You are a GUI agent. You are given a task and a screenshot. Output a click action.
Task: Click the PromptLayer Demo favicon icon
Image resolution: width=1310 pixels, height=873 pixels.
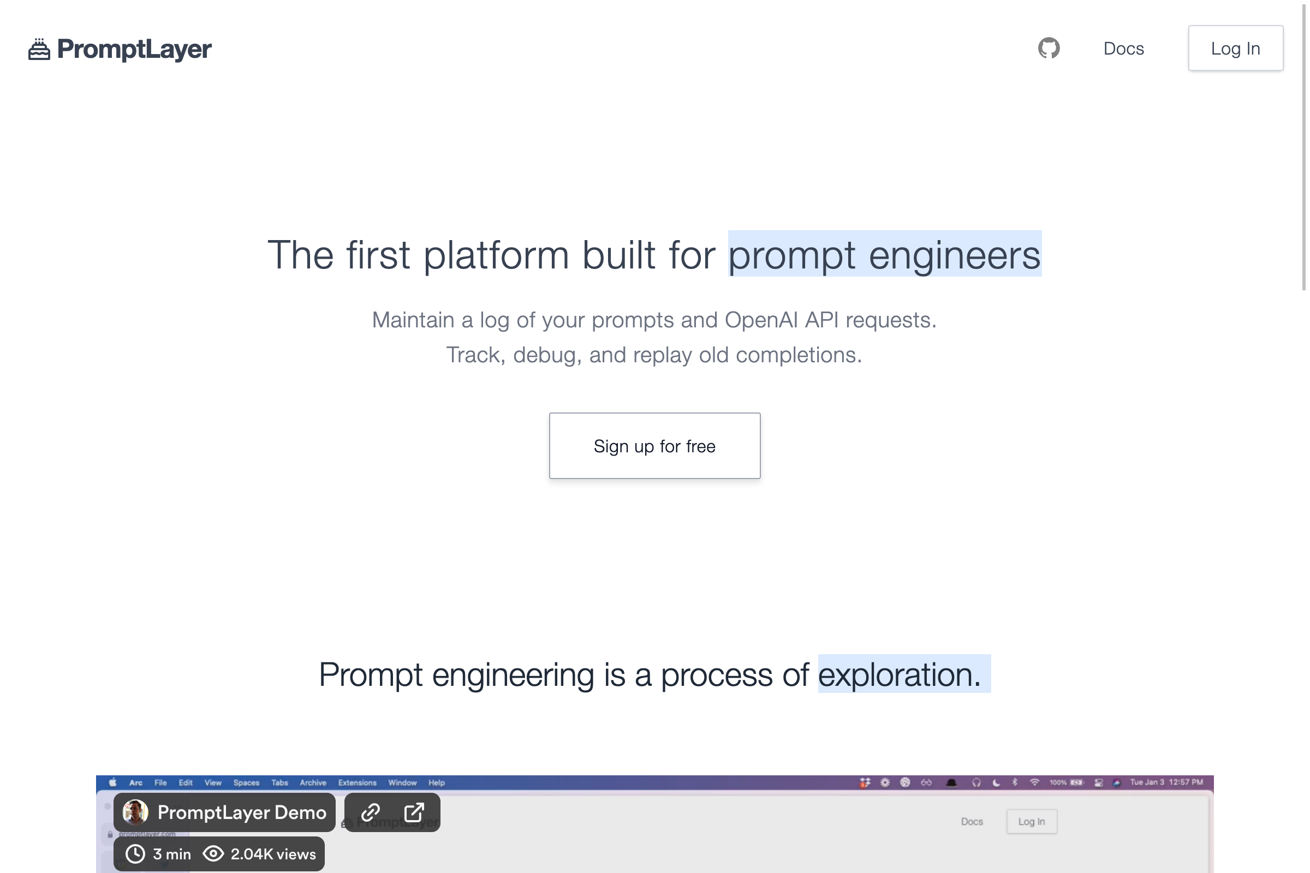tap(135, 812)
